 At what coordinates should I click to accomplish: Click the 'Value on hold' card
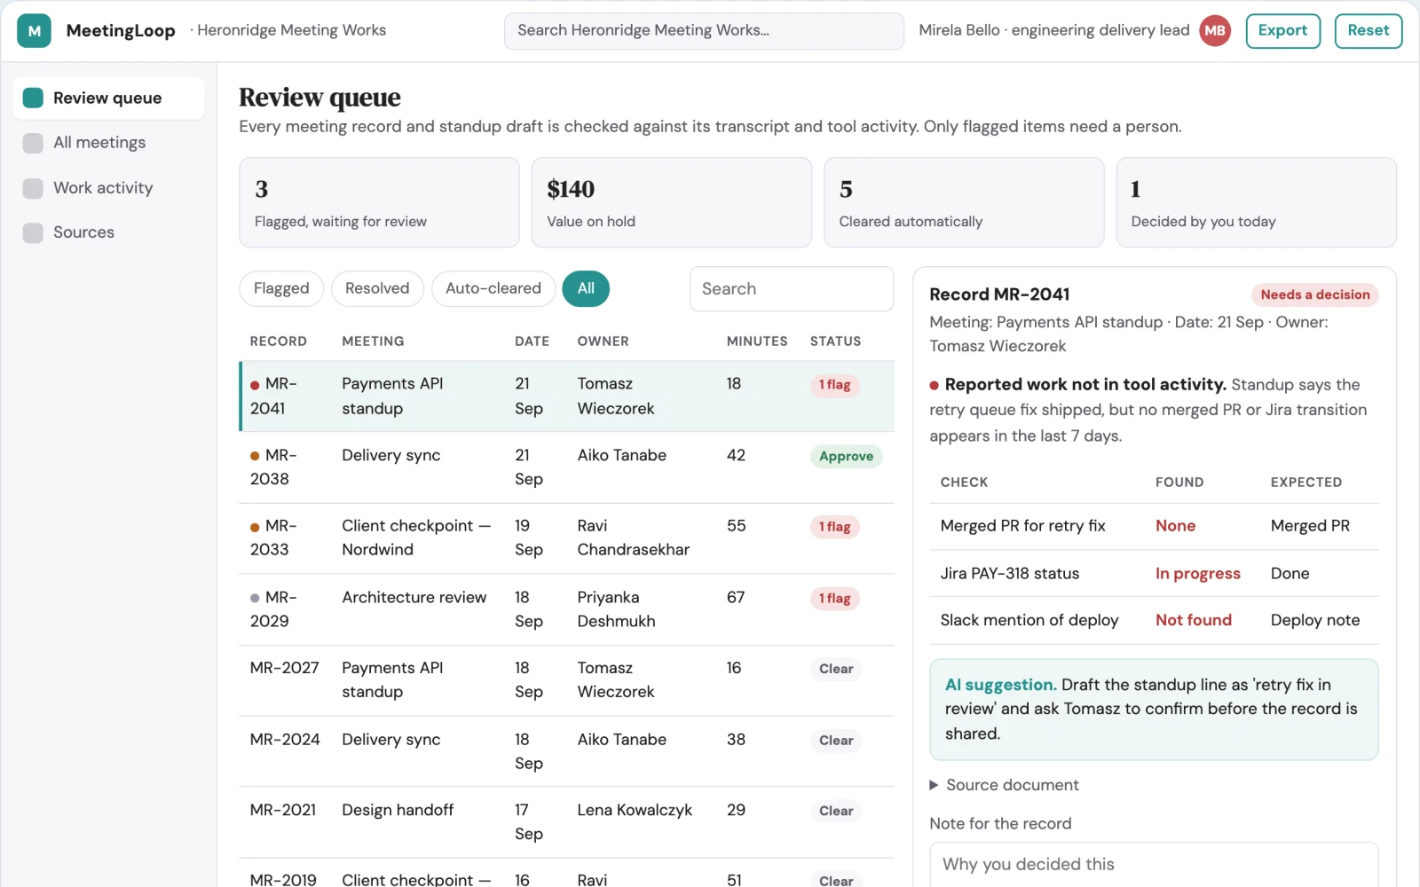pos(672,202)
